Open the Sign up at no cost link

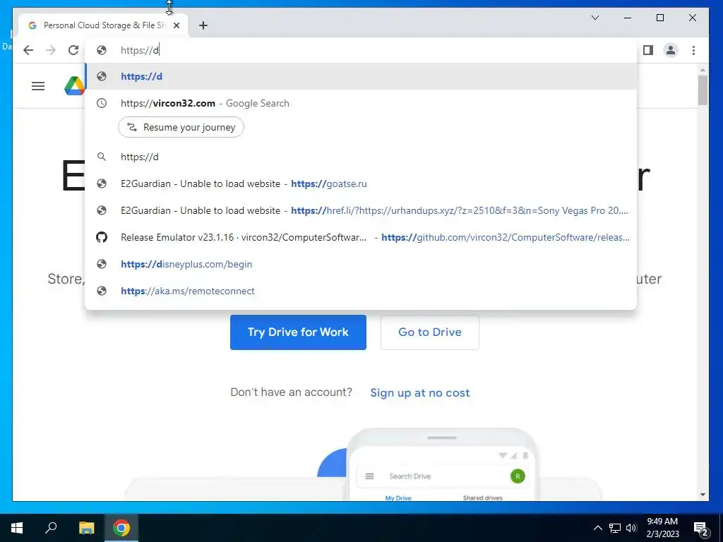(x=420, y=392)
